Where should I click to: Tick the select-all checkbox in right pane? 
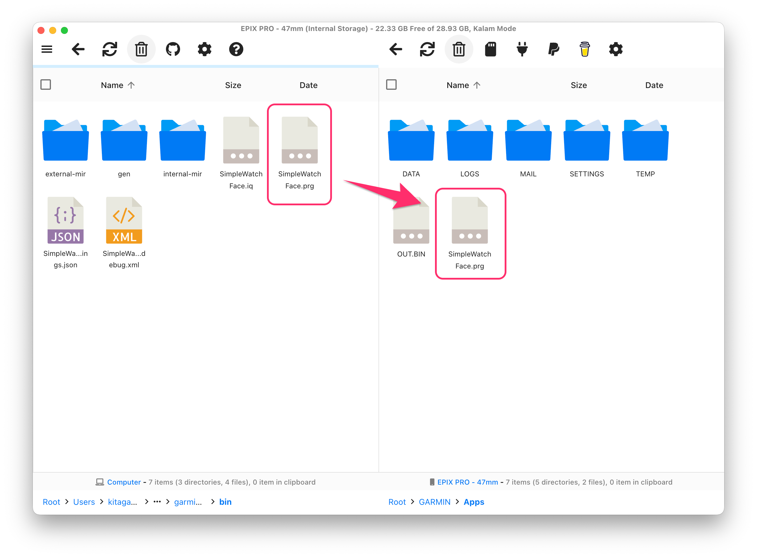click(391, 85)
